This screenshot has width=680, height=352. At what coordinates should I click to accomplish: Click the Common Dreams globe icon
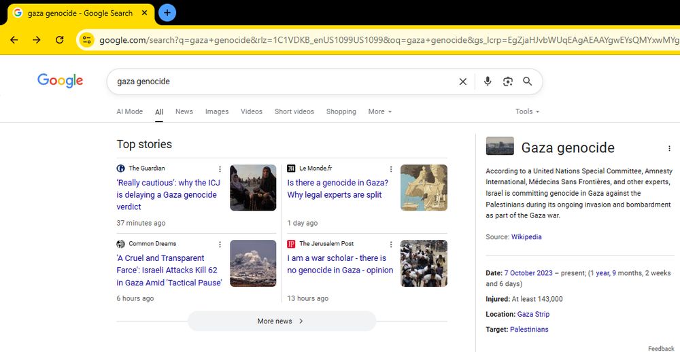coord(120,244)
